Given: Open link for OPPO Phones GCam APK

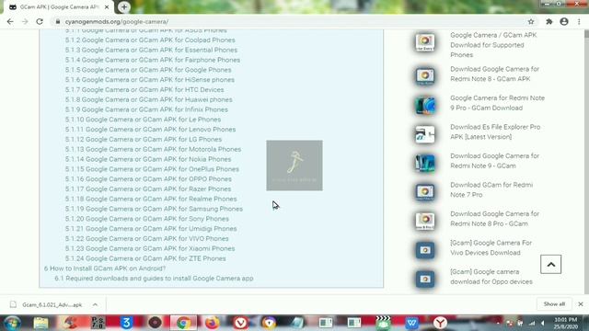Looking at the screenshot, I should [x=148, y=179].
